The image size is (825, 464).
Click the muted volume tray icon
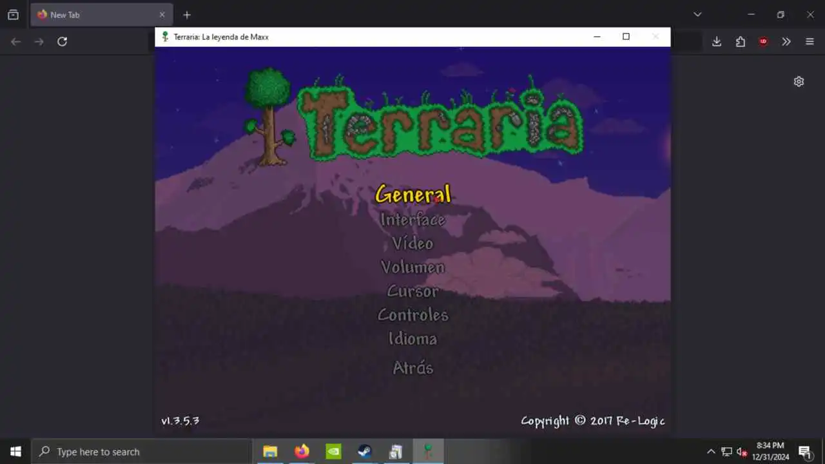pos(742,452)
